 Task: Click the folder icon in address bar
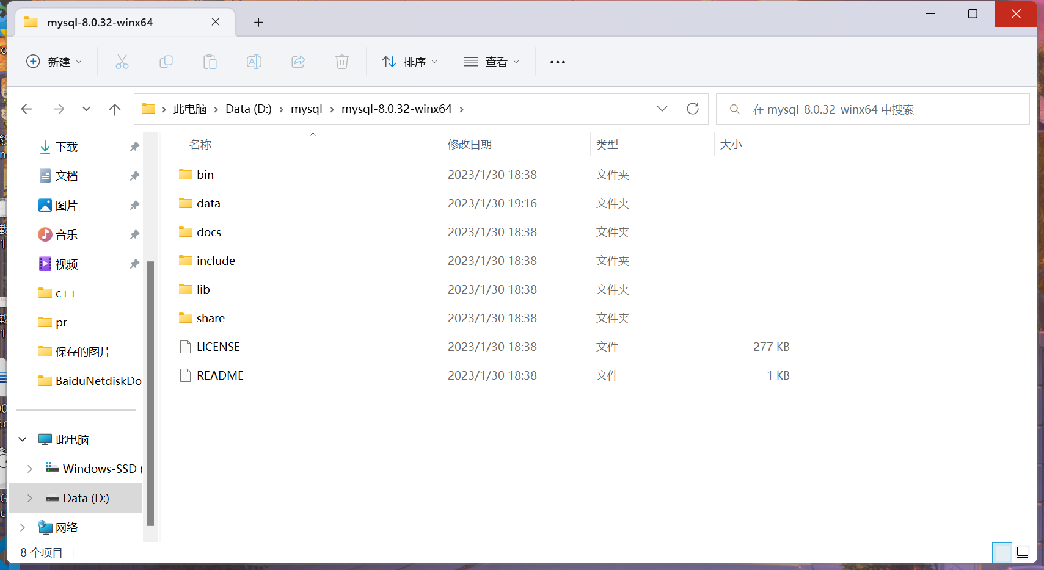(148, 109)
